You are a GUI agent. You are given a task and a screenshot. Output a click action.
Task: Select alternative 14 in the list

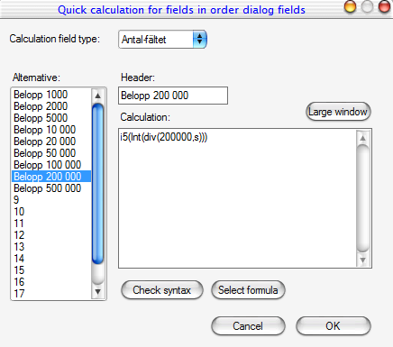coord(51,259)
